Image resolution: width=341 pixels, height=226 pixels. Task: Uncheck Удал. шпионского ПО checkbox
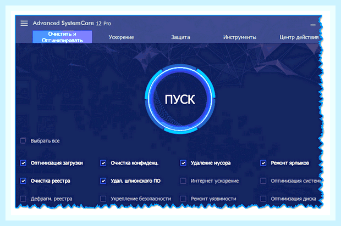(x=103, y=180)
